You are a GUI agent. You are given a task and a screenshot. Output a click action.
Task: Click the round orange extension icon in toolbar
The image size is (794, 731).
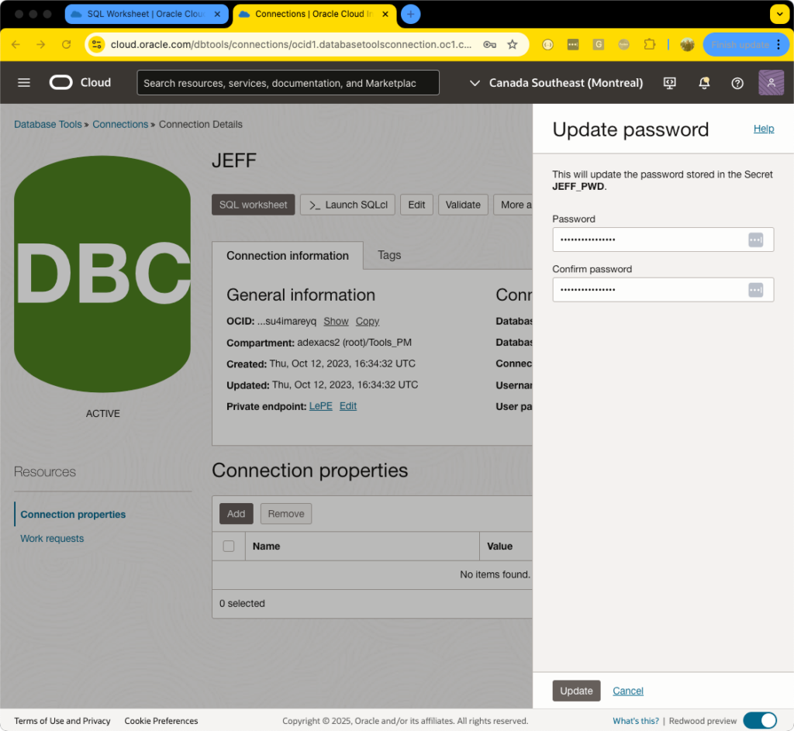click(624, 44)
